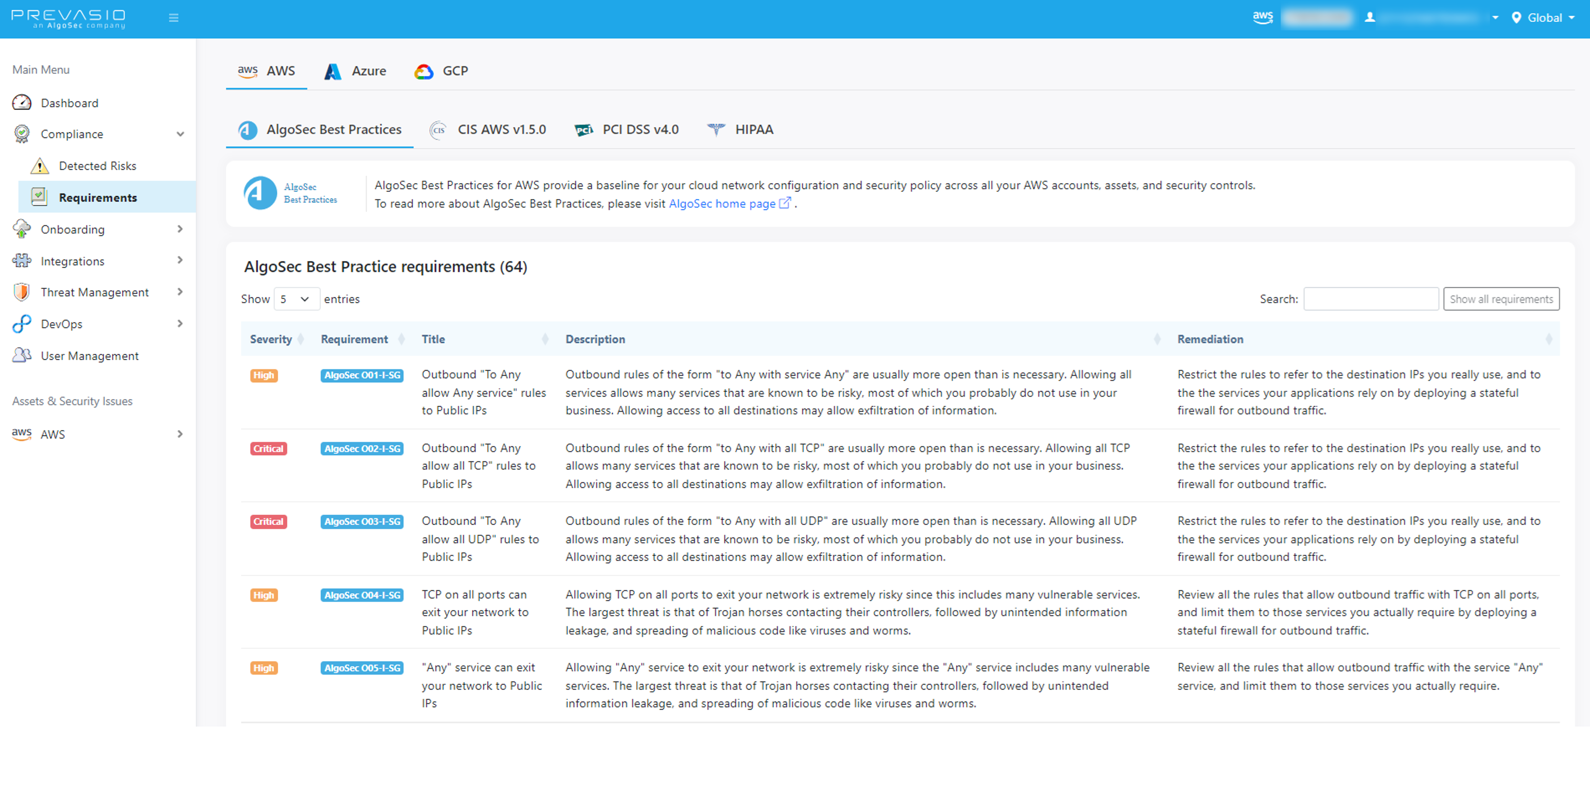This screenshot has width=1590, height=786.
Task: Click Critical severity badge for 002-I-SG
Action: (x=268, y=448)
